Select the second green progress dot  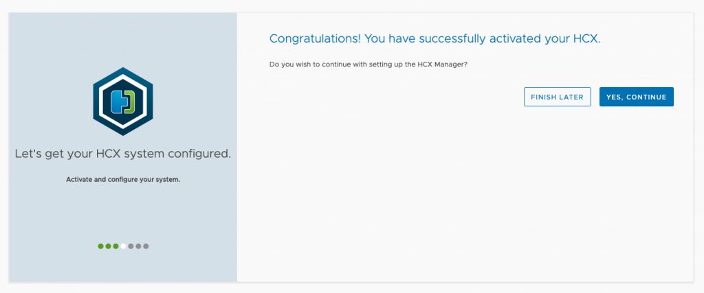pos(108,246)
